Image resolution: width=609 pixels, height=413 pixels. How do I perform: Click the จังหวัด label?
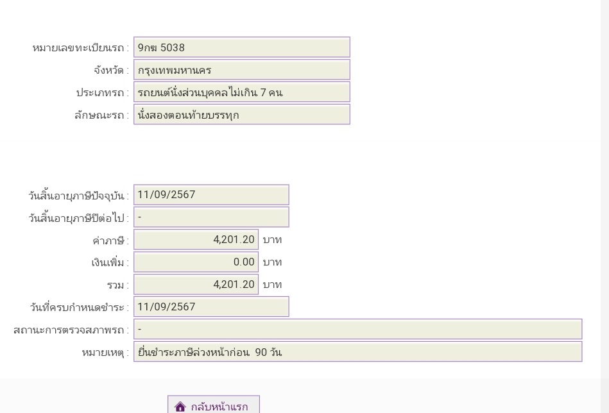click(111, 71)
